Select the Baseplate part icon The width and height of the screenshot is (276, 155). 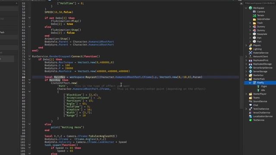click(x=254, y=34)
